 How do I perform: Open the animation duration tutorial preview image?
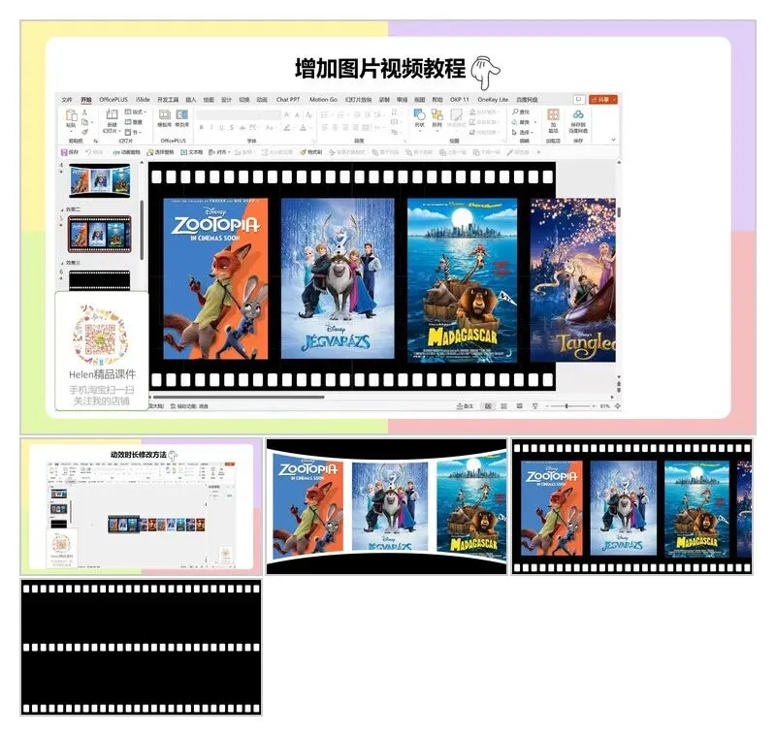(x=141, y=506)
